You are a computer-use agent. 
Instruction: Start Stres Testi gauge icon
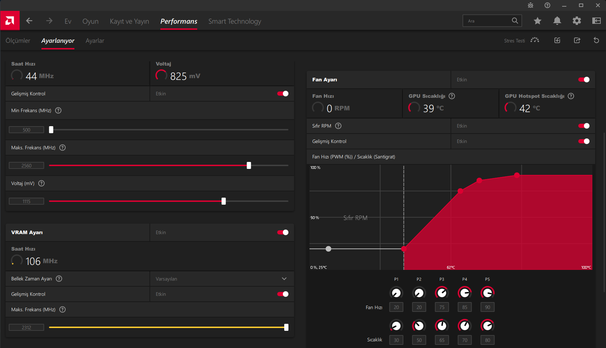tap(535, 40)
